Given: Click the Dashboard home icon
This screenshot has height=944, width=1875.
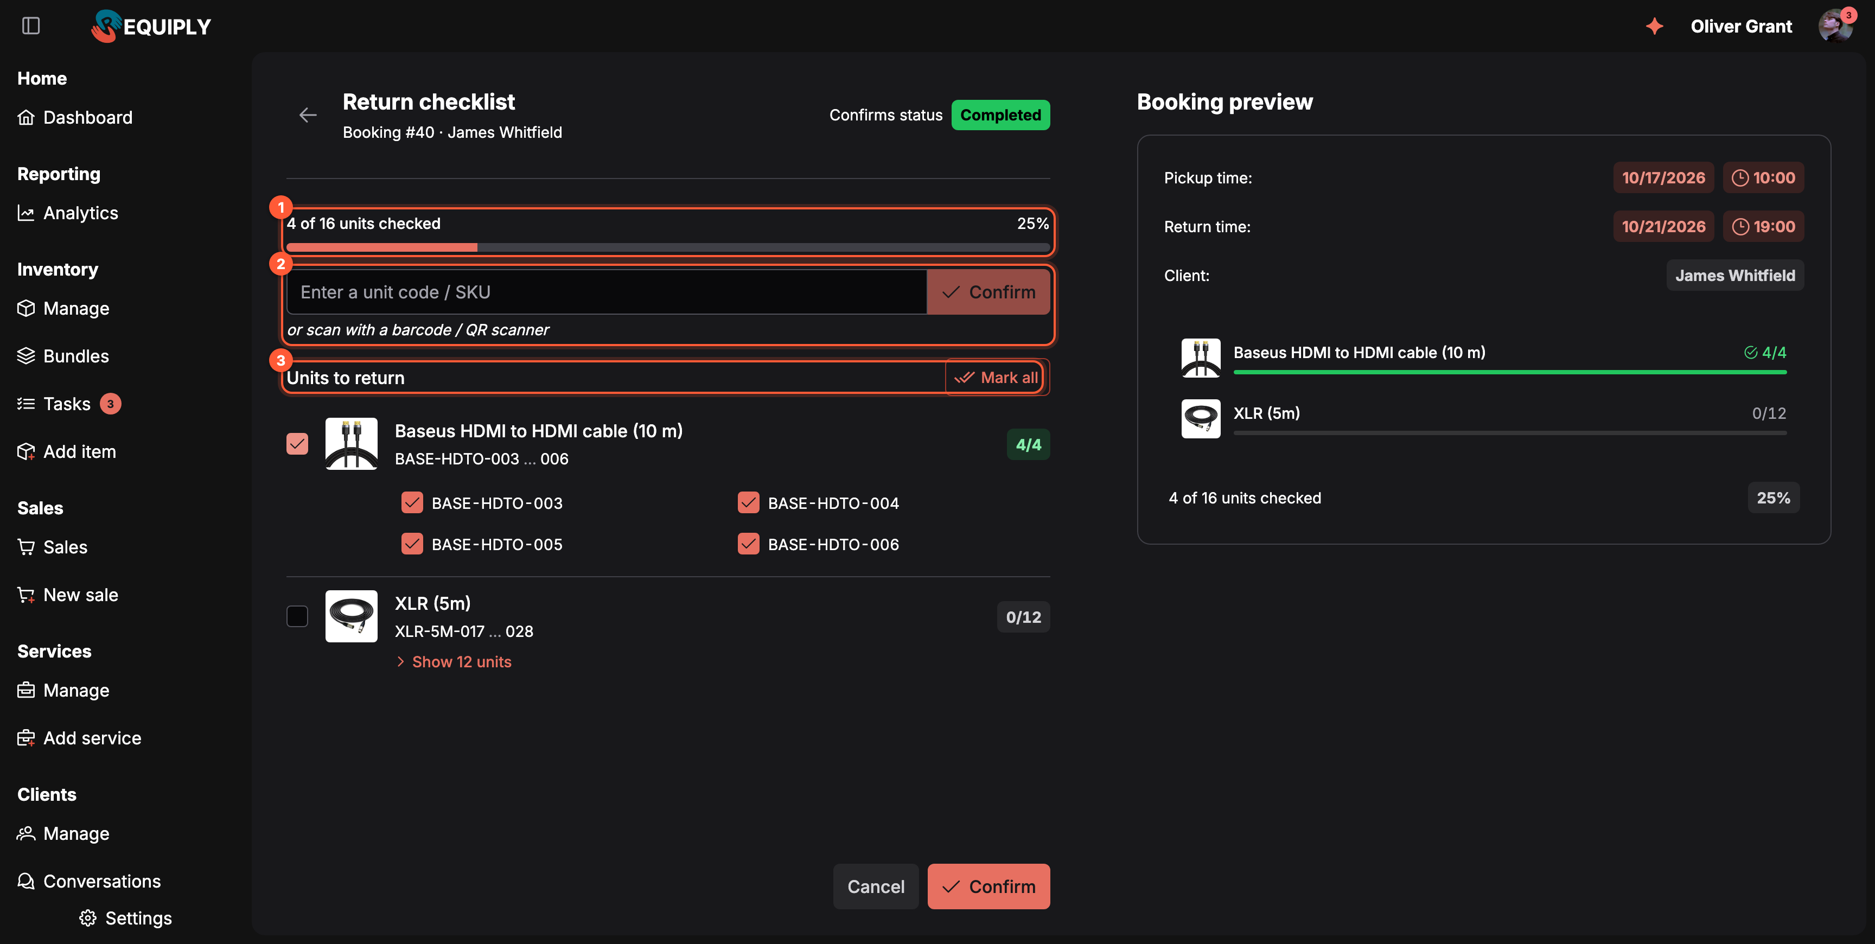Looking at the screenshot, I should point(26,117).
